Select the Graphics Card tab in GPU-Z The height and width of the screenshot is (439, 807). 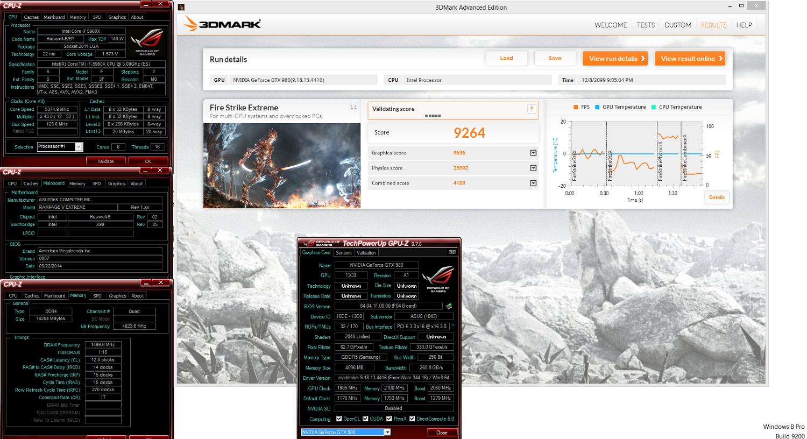[316, 252]
